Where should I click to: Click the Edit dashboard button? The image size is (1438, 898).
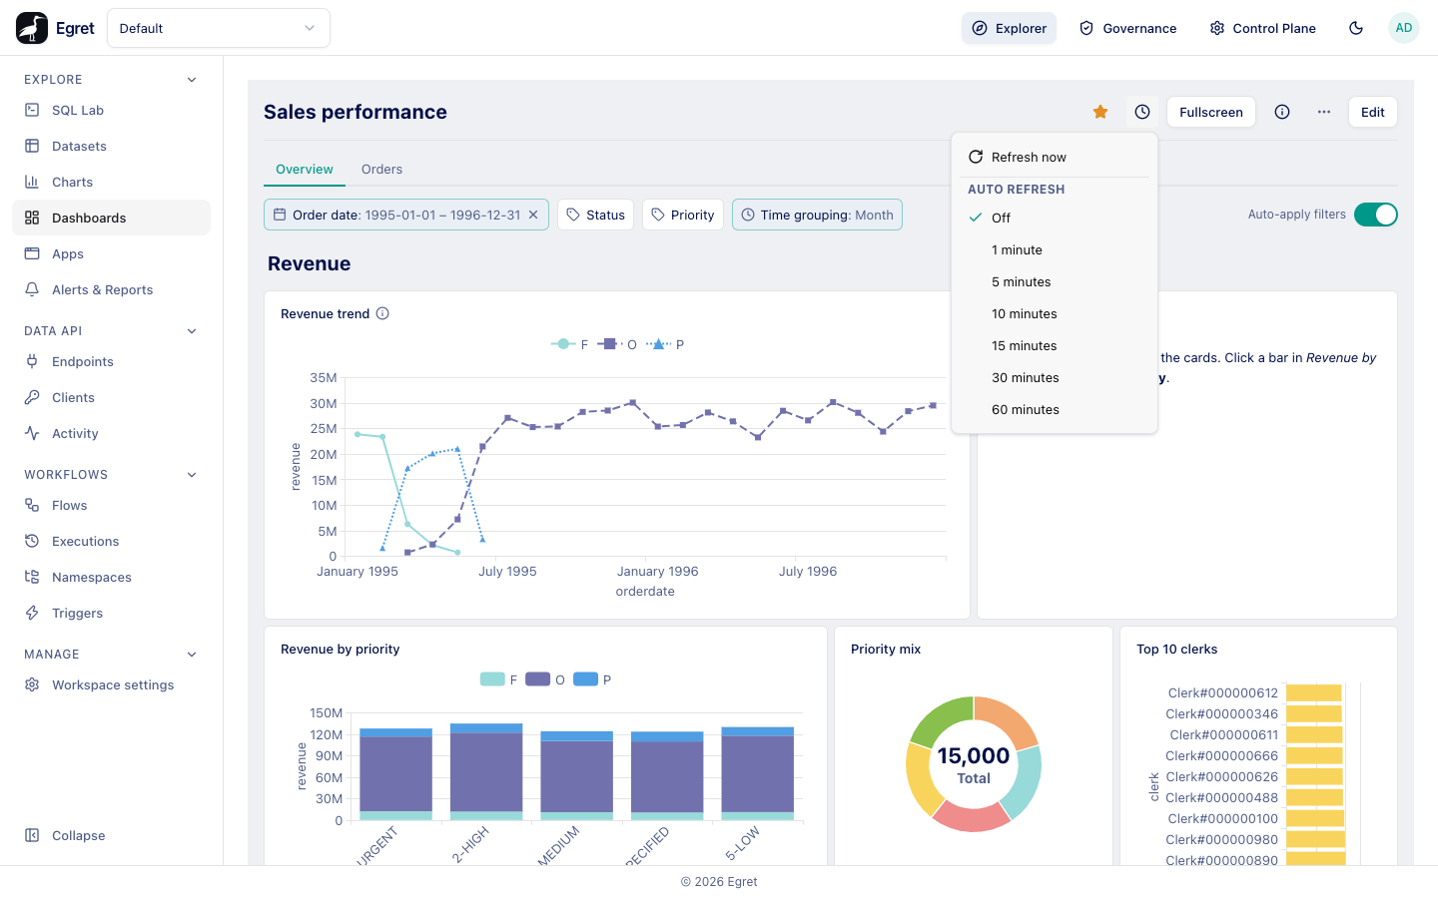tap(1373, 112)
